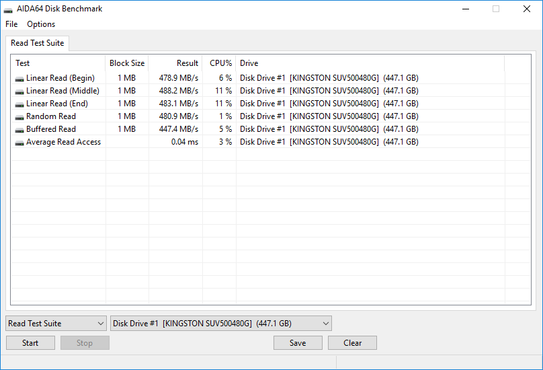Sort by the Block Size column header
Image resolution: width=543 pixels, height=370 pixels.
pos(127,63)
